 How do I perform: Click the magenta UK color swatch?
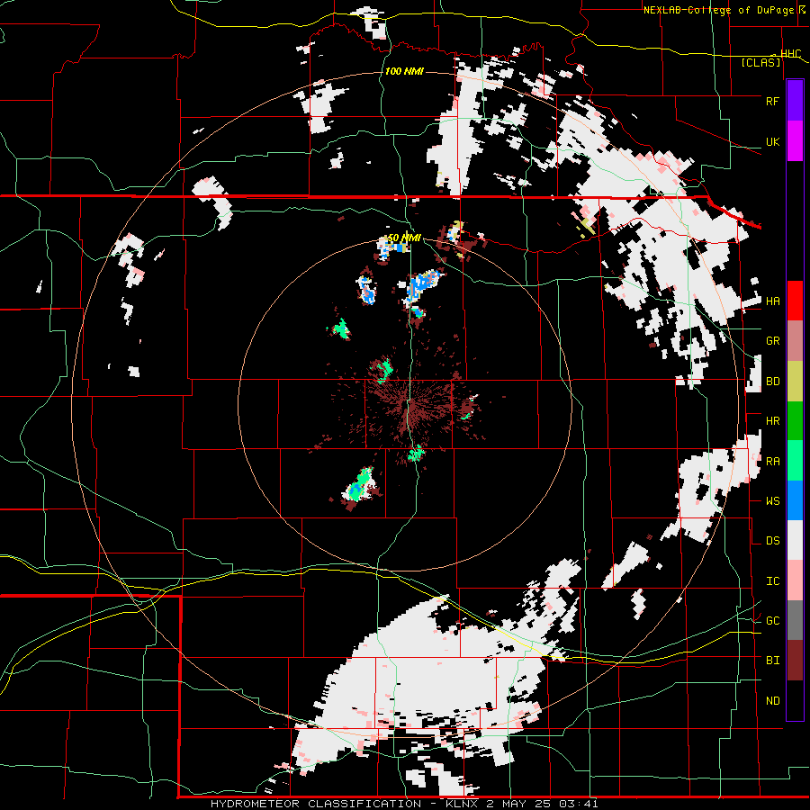click(795, 141)
